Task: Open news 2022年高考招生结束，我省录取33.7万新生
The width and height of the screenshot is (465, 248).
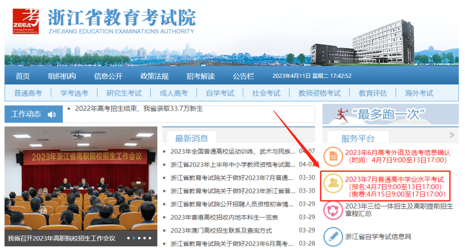Action: point(139,109)
